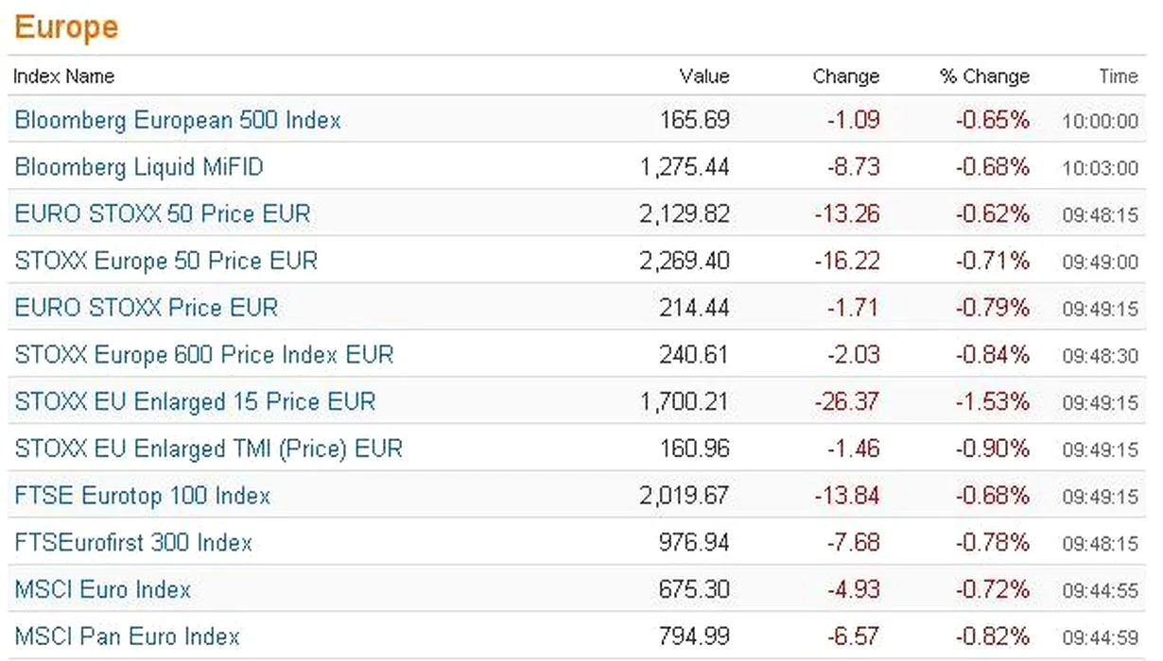Open EURO STOXX 50 Price EUR
Screen dimensions: 1163x661
pos(163,214)
